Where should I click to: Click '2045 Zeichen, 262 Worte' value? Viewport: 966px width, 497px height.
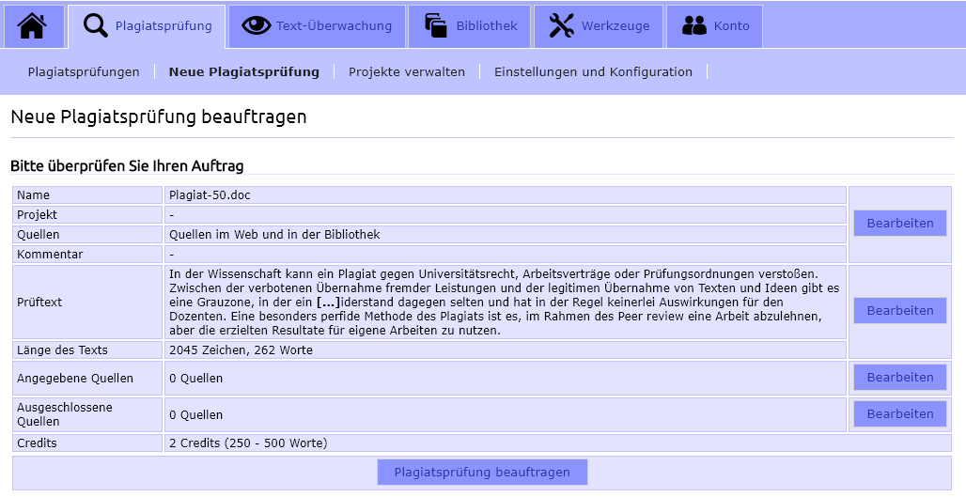coord(241,350)
